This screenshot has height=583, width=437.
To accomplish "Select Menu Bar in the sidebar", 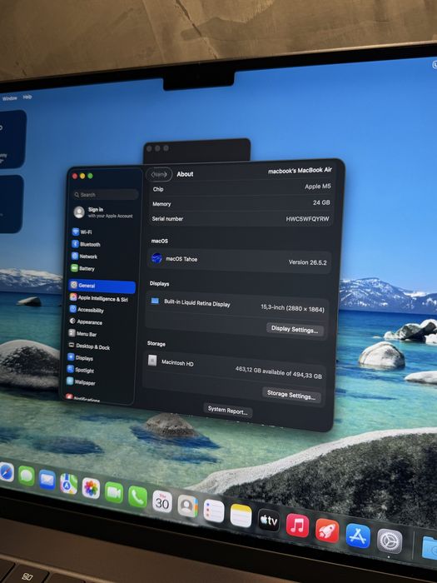I will coord(83,334).
